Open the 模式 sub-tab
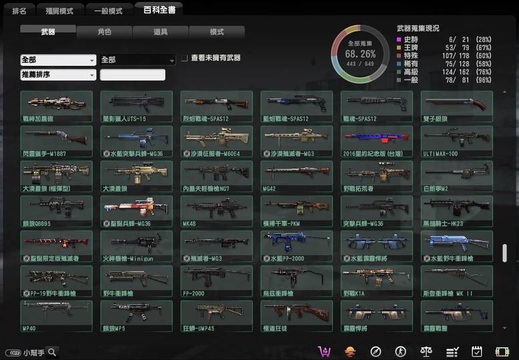Screen dimensions: 519x360 click(217, 32)
